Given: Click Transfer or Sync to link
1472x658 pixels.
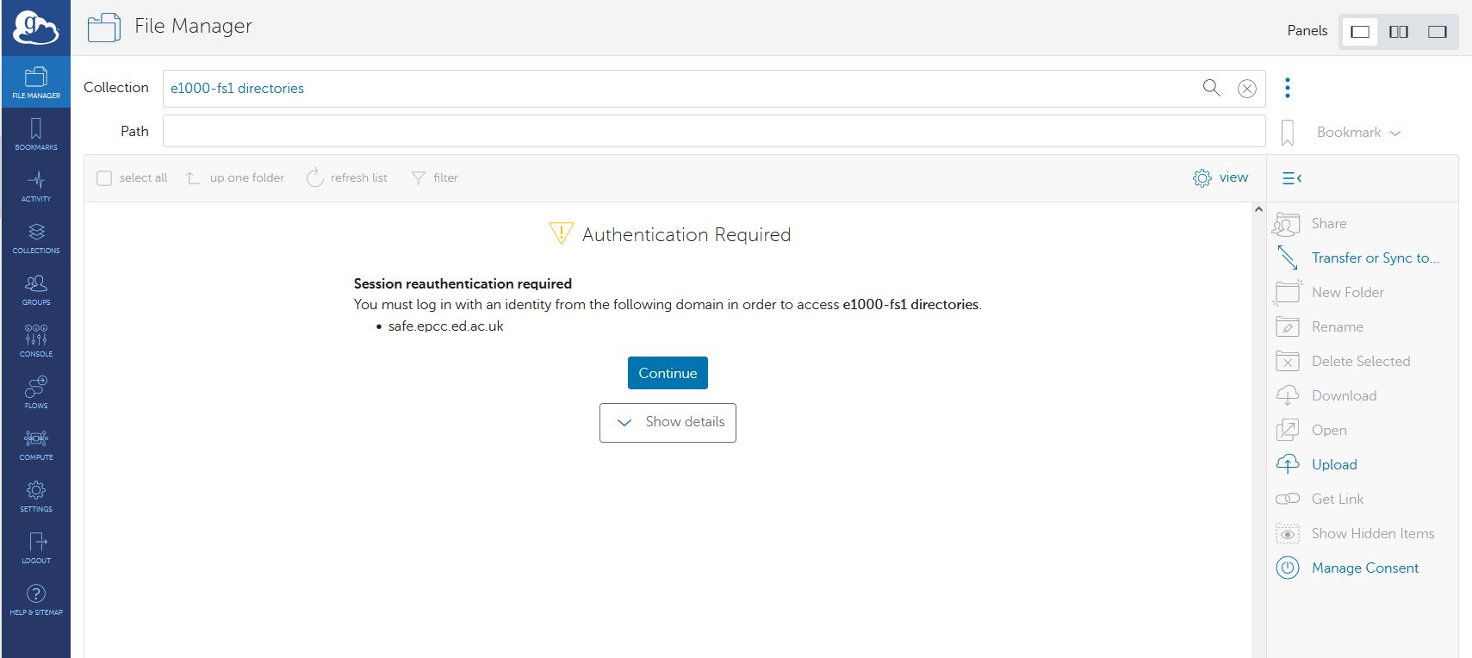Looking at the screenshot, I should pyautogui.click(x=1375, y=258).
